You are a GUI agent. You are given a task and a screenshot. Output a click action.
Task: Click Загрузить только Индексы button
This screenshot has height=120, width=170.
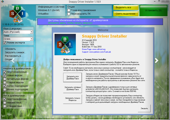point(73,99)
